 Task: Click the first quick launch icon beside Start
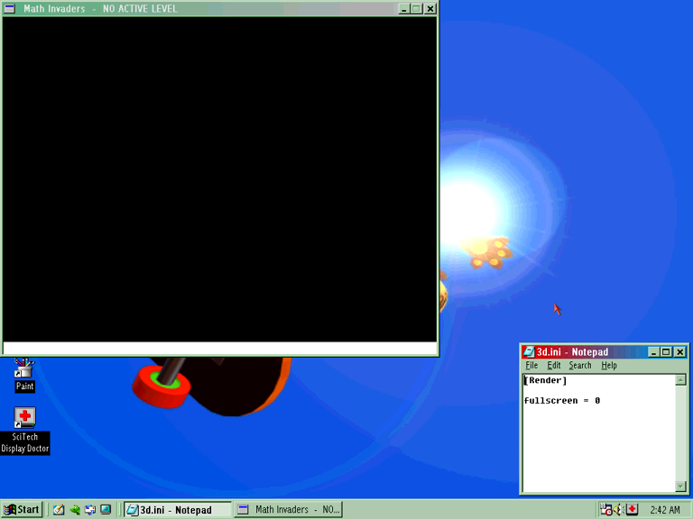[59, 509]
